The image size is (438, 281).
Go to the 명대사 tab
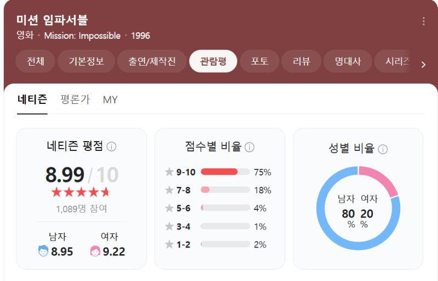tap(348, 61)
